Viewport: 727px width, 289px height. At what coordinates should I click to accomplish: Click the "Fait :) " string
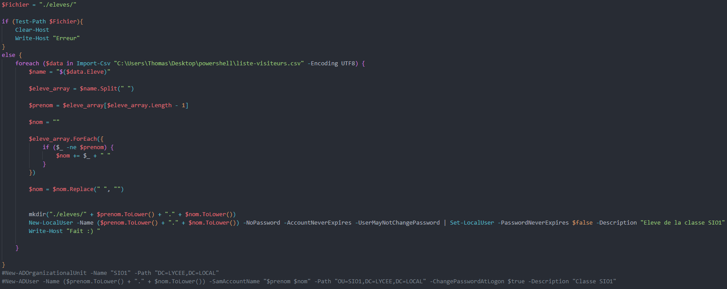tap(83, 231)
